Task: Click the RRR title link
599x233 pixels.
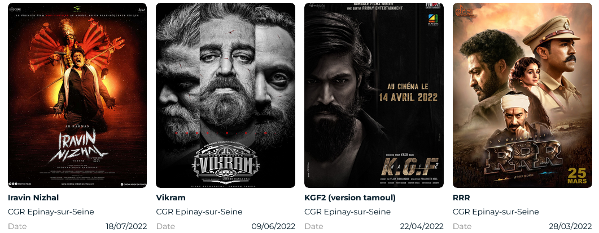Action: (461, 198)
